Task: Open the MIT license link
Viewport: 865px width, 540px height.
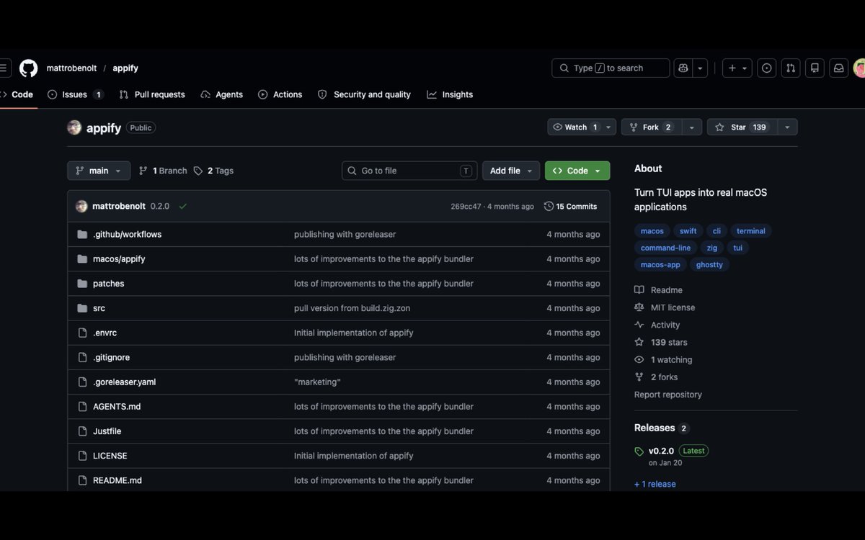Action: (665, 307)
